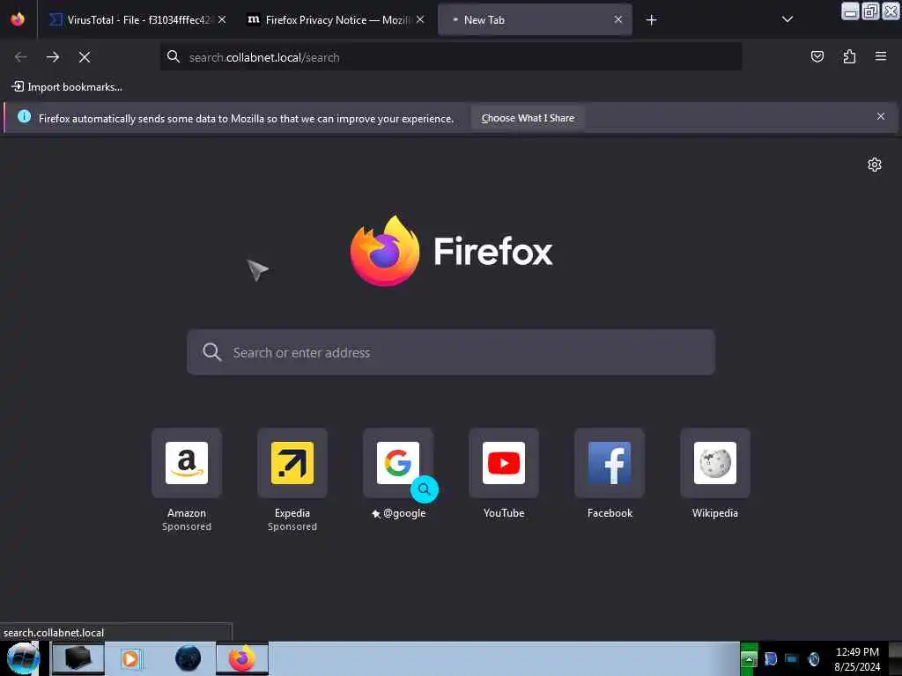Focus the Search or enter address box

click(x=450, y=352)
